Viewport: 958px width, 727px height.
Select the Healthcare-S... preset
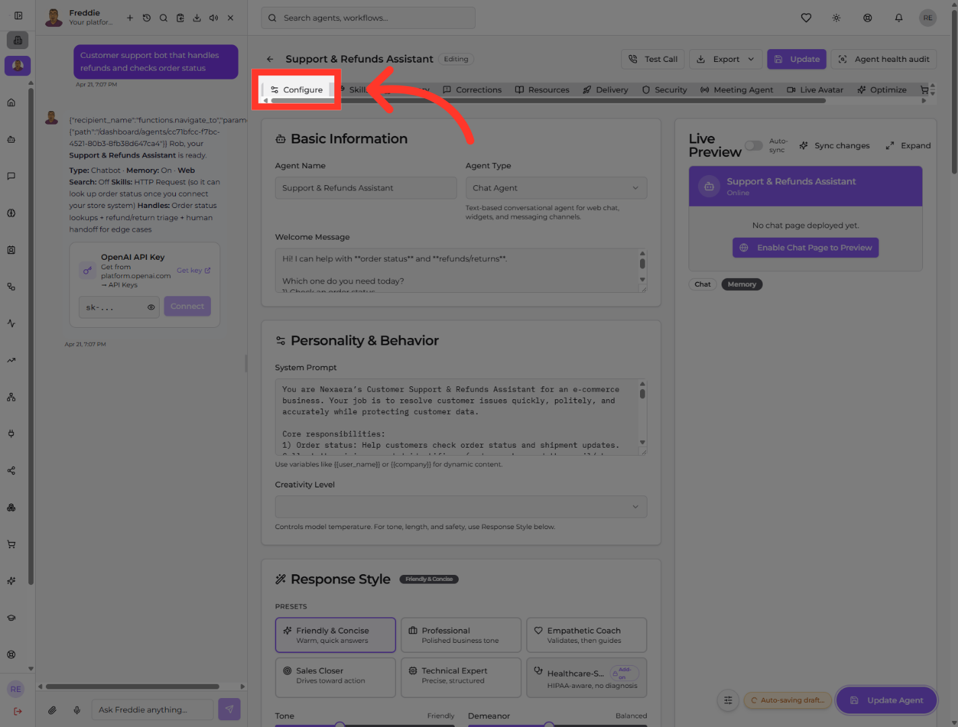tap(587, 677)
